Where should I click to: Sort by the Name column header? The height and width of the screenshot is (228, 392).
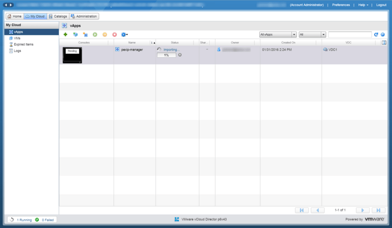(132, 42)
